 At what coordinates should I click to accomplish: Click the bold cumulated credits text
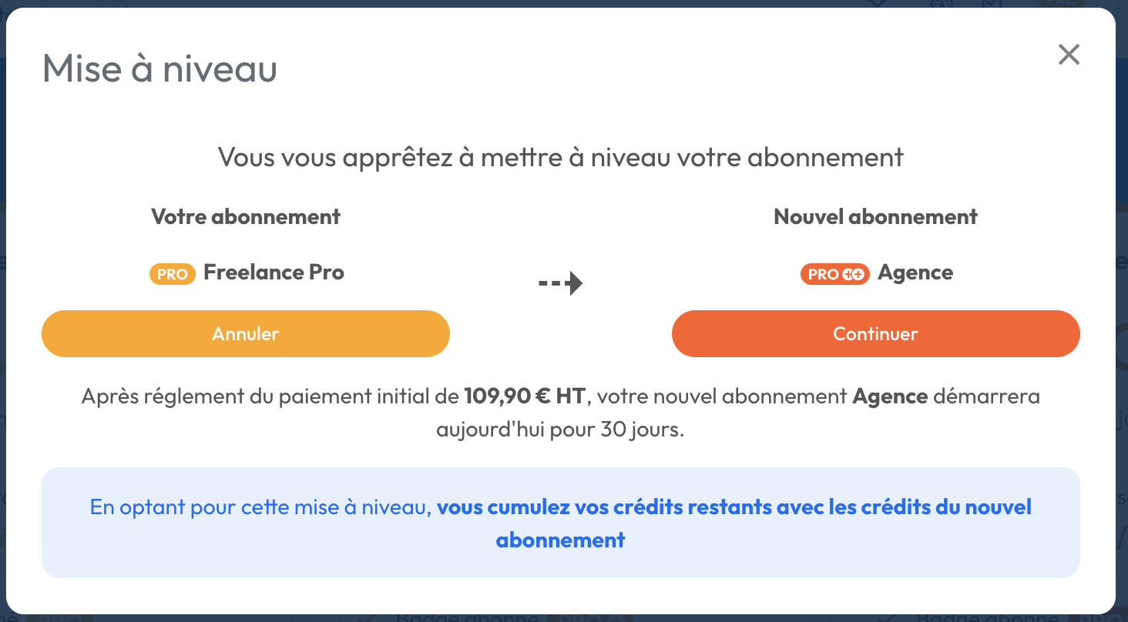[x=734, y=507]
